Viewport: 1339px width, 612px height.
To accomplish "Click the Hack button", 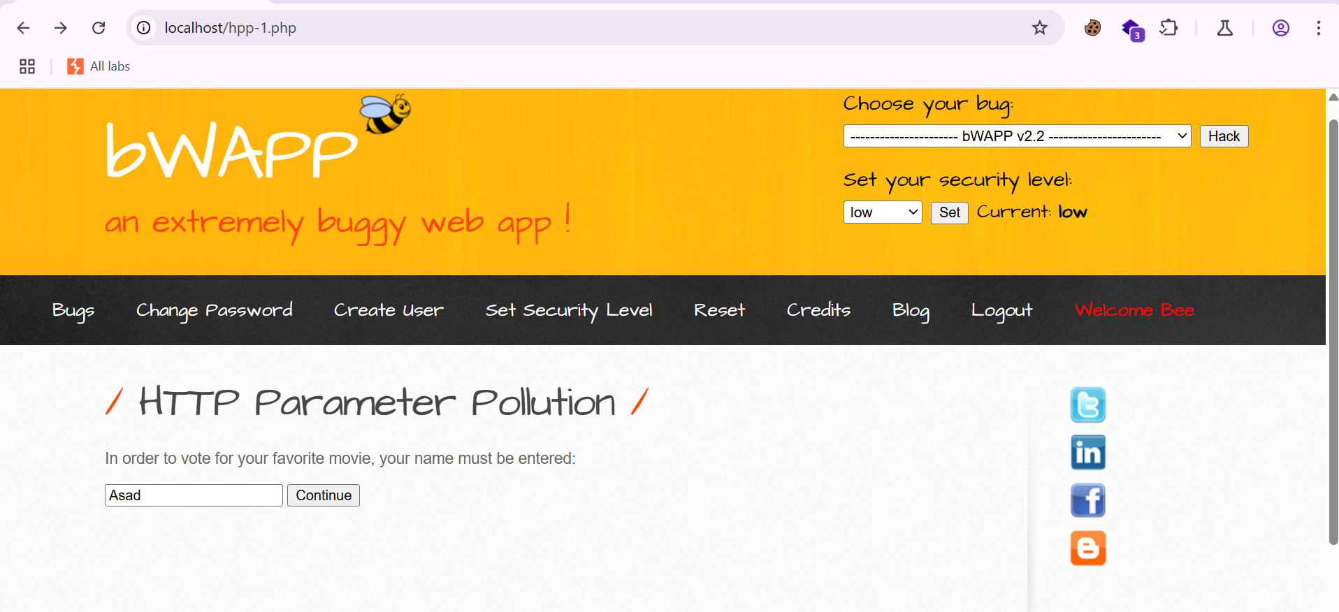I will 1224,136.
